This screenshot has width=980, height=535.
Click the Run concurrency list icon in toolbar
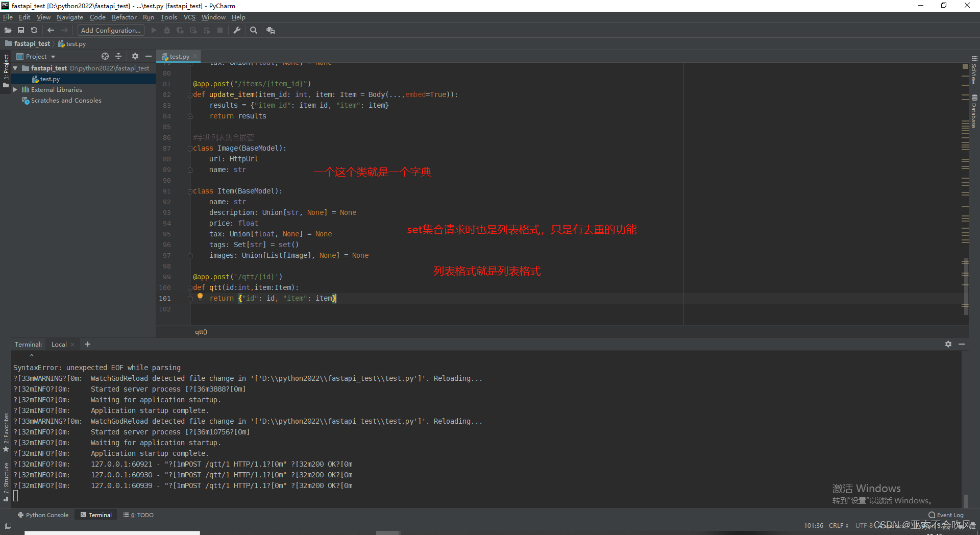pos(207,31)
